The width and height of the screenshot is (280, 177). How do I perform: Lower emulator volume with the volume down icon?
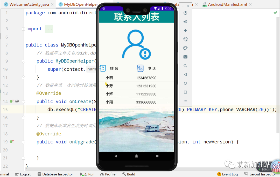[x=185, y=30]
